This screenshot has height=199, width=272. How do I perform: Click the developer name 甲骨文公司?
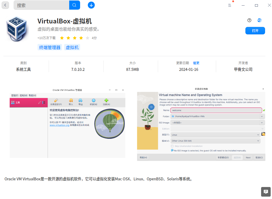pyautogui.click(x=243, y=70)
